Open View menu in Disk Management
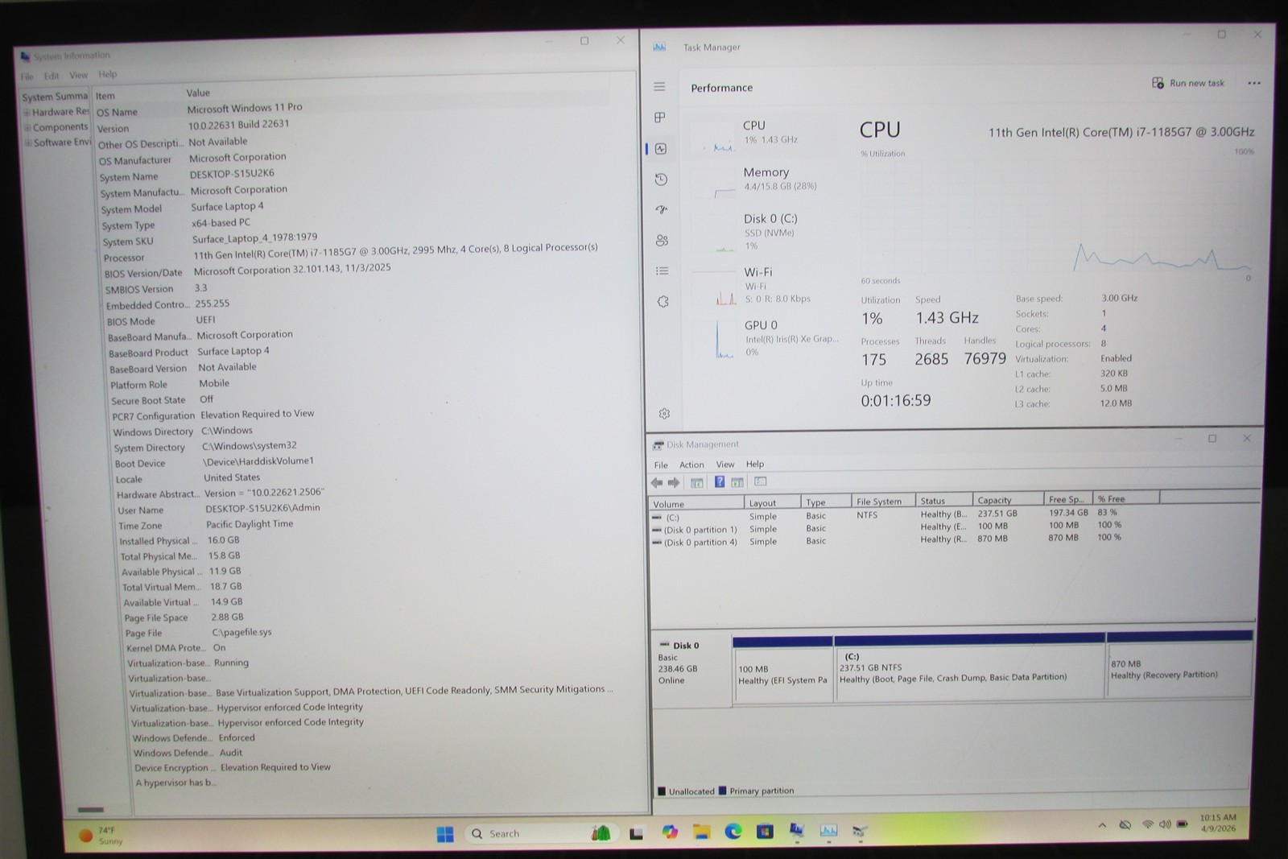This screenshot has width=1288, height=859. click(725, 465)
